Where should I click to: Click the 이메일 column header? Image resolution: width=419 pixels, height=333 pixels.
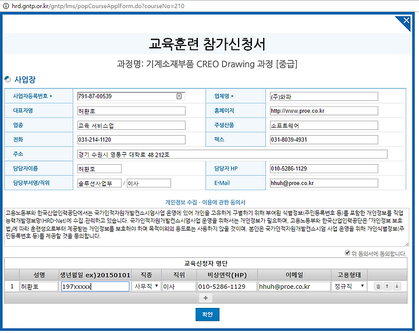(294, 275)
